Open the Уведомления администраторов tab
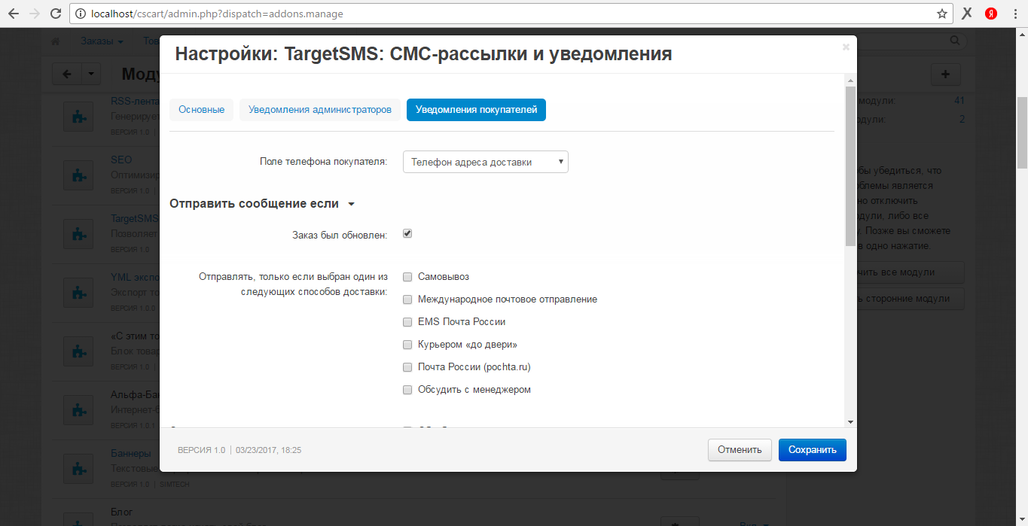 point(320,110)
